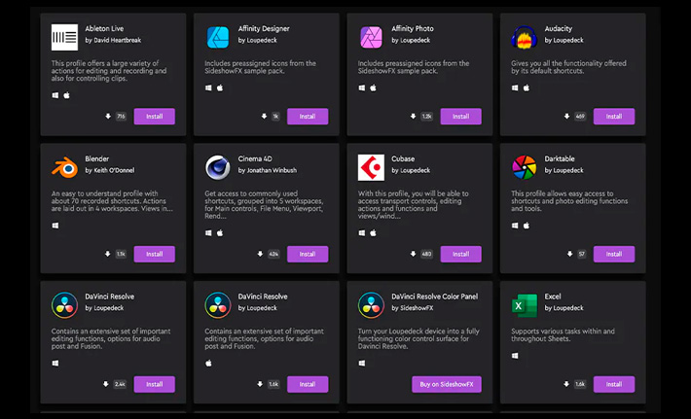Click DaVinci Resolve logo on the Windows-only Loupedeck card
Image resolution: width=691 pixels, height=419 pixels.
64,305
